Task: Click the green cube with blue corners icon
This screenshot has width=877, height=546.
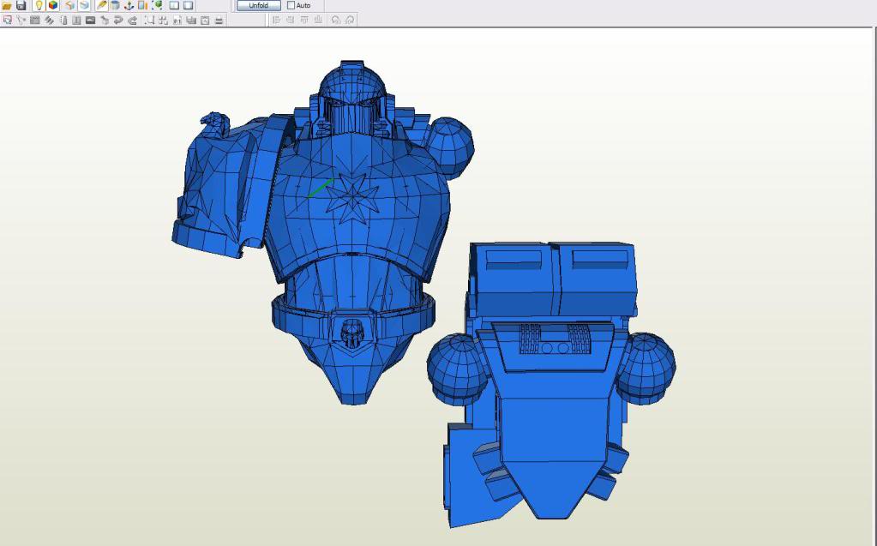Action: tap(157, 6)
